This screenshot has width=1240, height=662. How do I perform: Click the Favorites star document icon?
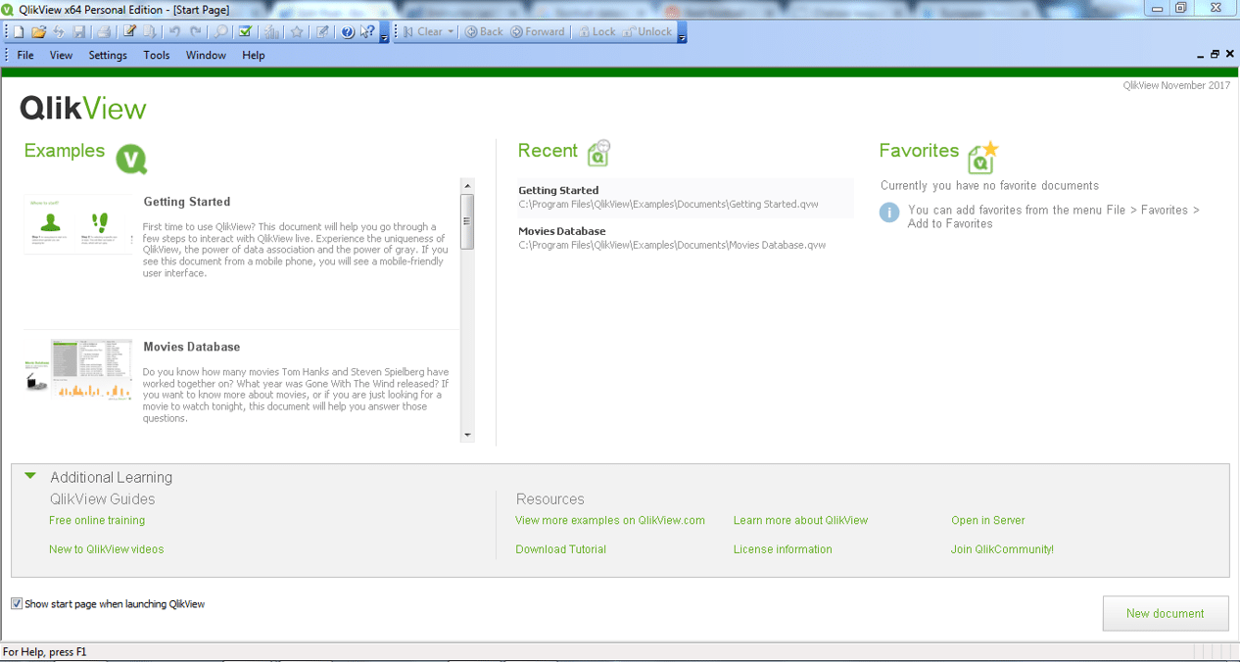pyautogui.click(x=982, y=157)
